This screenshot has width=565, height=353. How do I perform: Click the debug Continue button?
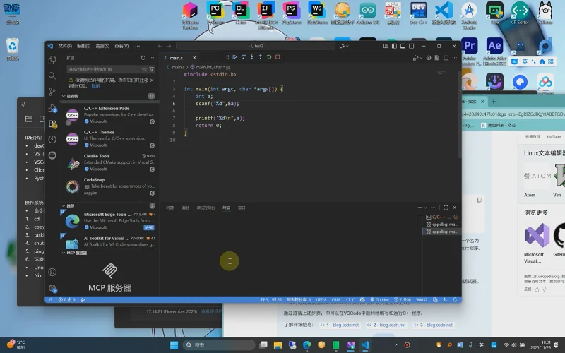pyautogui.click(x=235, y=57)
